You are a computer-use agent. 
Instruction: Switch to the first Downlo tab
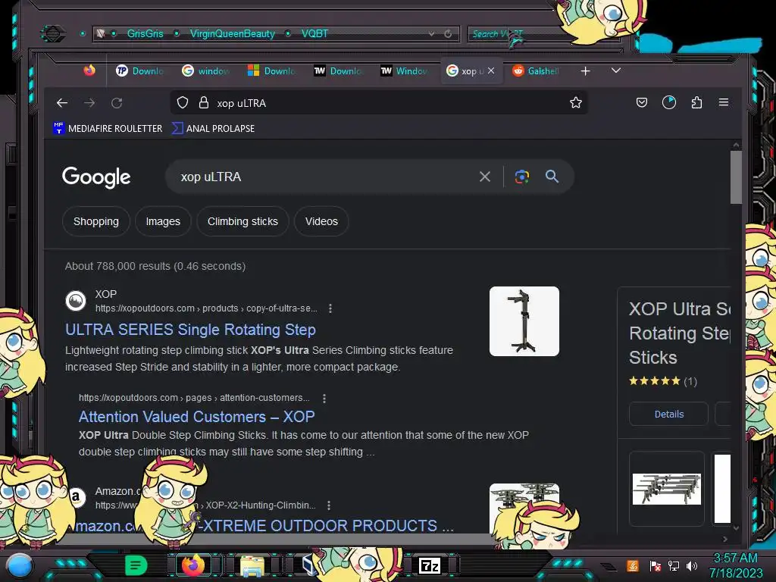pyautogui.click(x=139, y=70)
